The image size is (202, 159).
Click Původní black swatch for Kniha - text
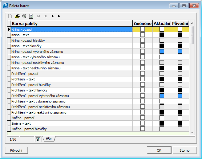point(180,35)
